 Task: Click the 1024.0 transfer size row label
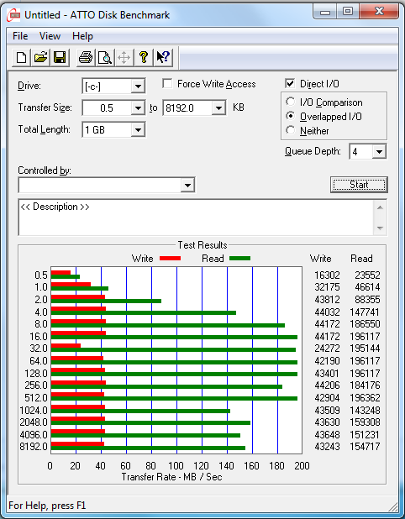(34, 411)
